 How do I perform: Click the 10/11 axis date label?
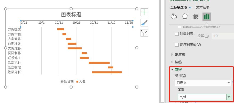pos(59,23)
